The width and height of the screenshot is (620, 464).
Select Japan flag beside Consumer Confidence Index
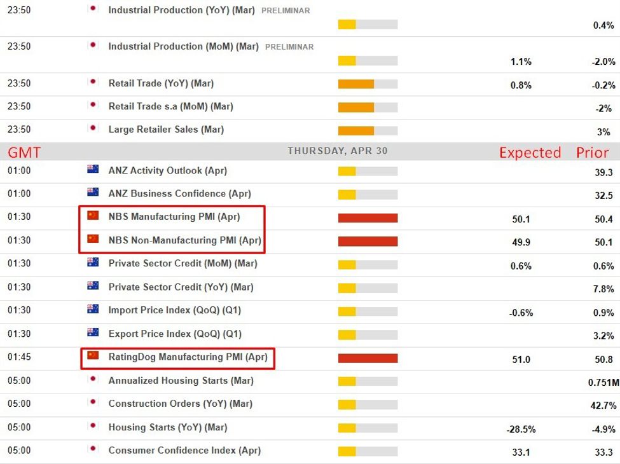(93, 450)
